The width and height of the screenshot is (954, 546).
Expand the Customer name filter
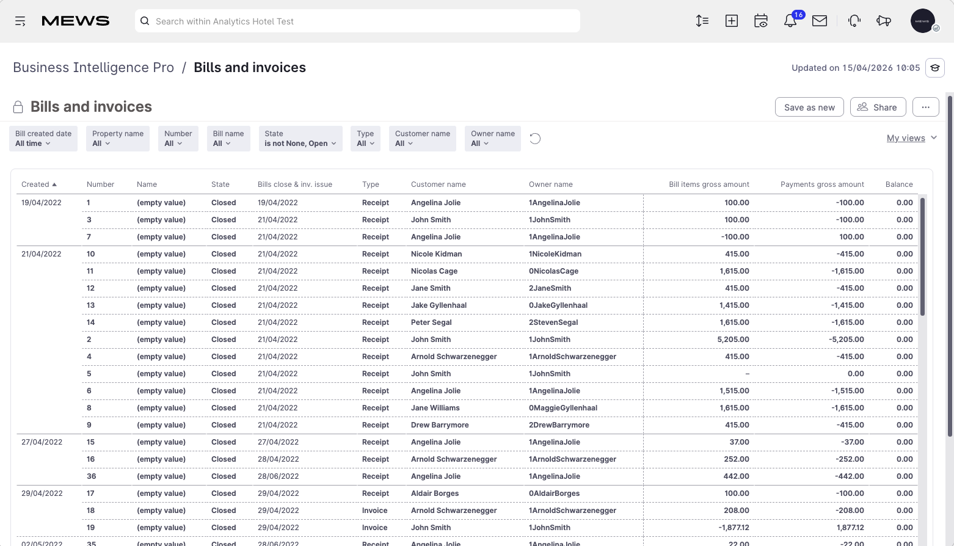tap(423, 139)
